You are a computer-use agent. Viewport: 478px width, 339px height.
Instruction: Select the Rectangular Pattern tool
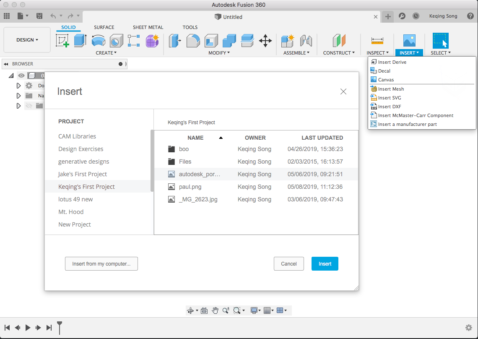pos(134,41)
